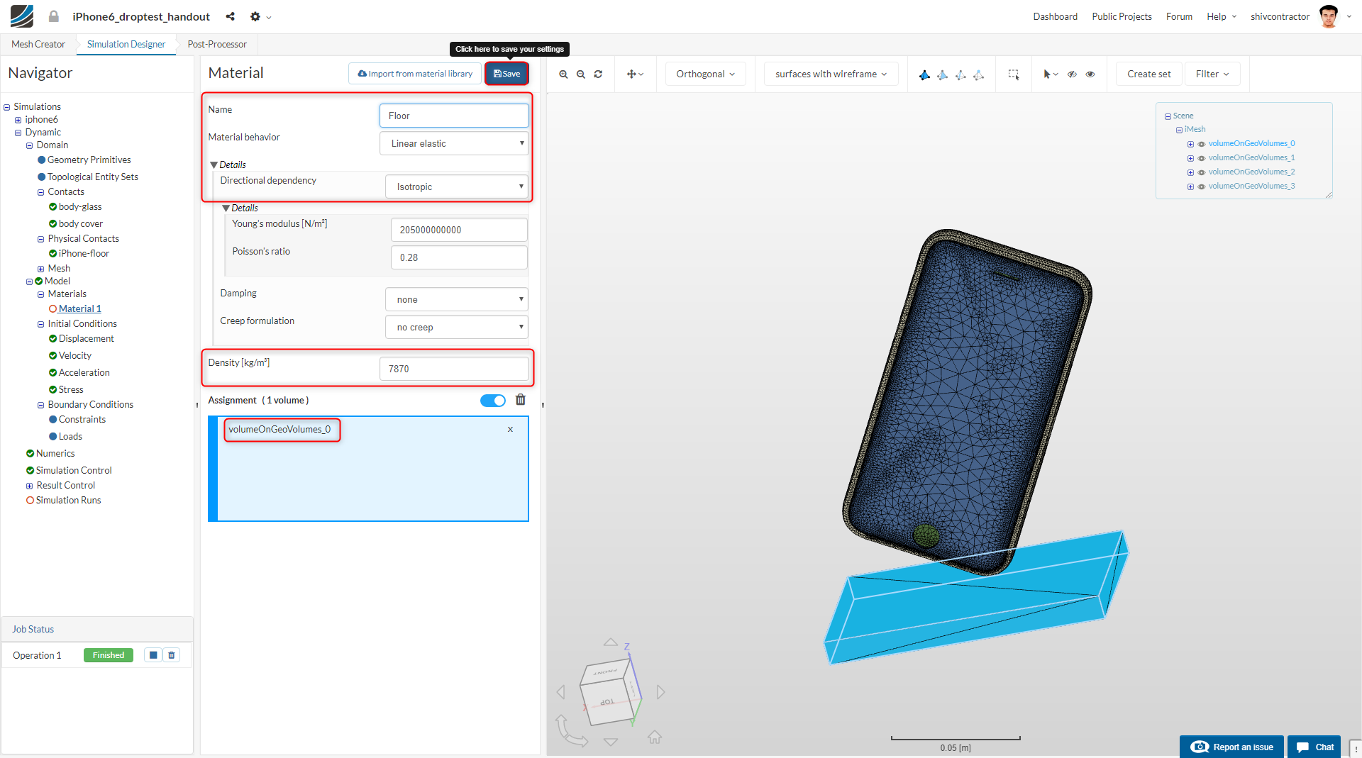Open the cursor selection mode menu
The image size is (1362, 758).
[x=1051, y=74]
